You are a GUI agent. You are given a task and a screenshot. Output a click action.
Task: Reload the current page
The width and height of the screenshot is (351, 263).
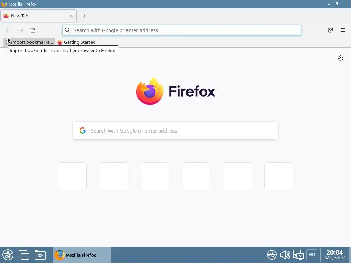(x=33, y=30)
